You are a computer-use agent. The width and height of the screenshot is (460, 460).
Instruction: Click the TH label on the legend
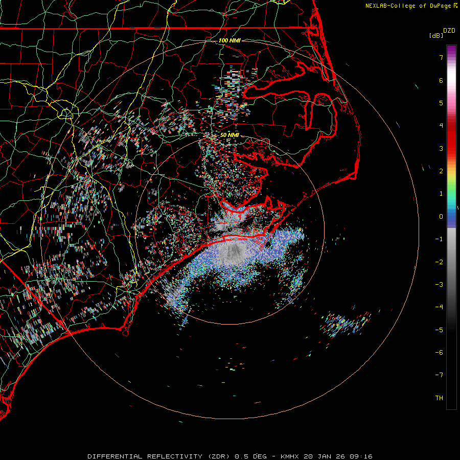tap(439, 398)
